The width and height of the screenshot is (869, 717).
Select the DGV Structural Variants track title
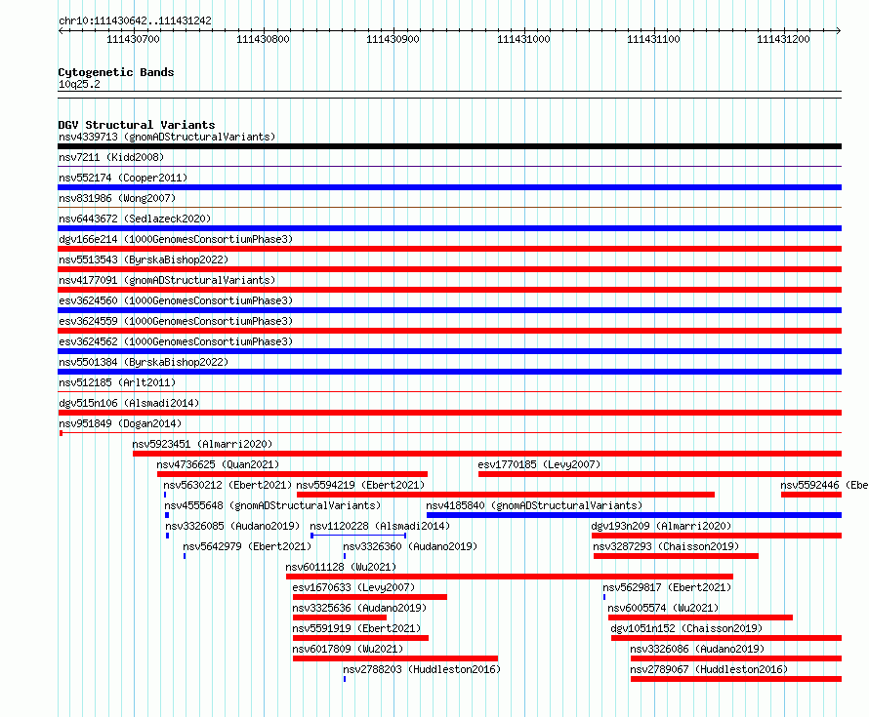tap(137, 125)
